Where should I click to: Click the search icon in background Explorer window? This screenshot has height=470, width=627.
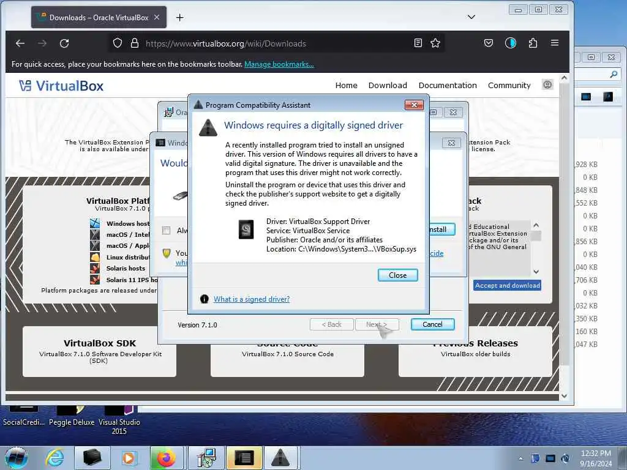614,74
